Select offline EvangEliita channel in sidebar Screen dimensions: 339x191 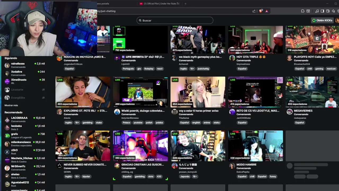click(x=25, y=98)
